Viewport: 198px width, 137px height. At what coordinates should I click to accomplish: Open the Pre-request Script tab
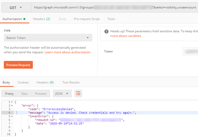click(87, 19)
